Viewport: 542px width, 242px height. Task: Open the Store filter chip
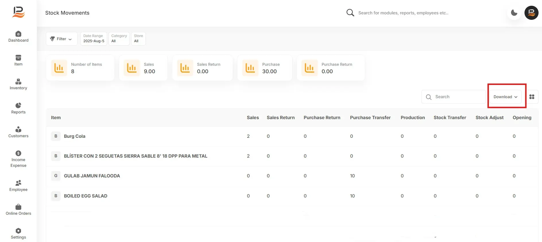coord(138,38)
